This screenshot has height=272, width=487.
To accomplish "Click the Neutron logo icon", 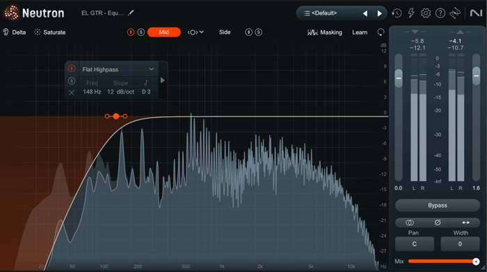I will 12,12.
